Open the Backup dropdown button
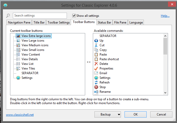This screenshot has width=177, height=123. click(108, 114)
